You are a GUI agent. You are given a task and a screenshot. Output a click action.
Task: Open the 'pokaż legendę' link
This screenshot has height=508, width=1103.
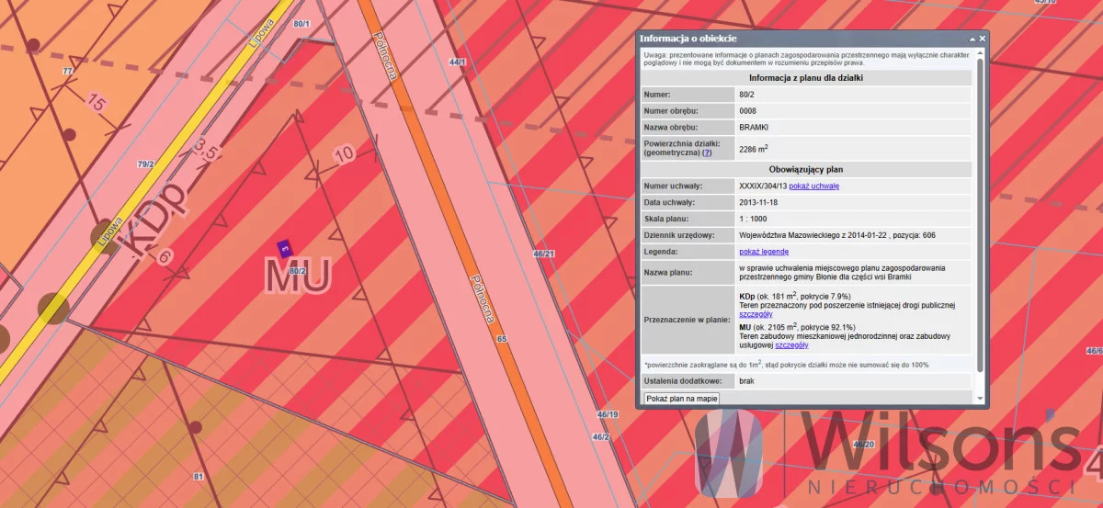pyautogui.click(x=764, y=251)
